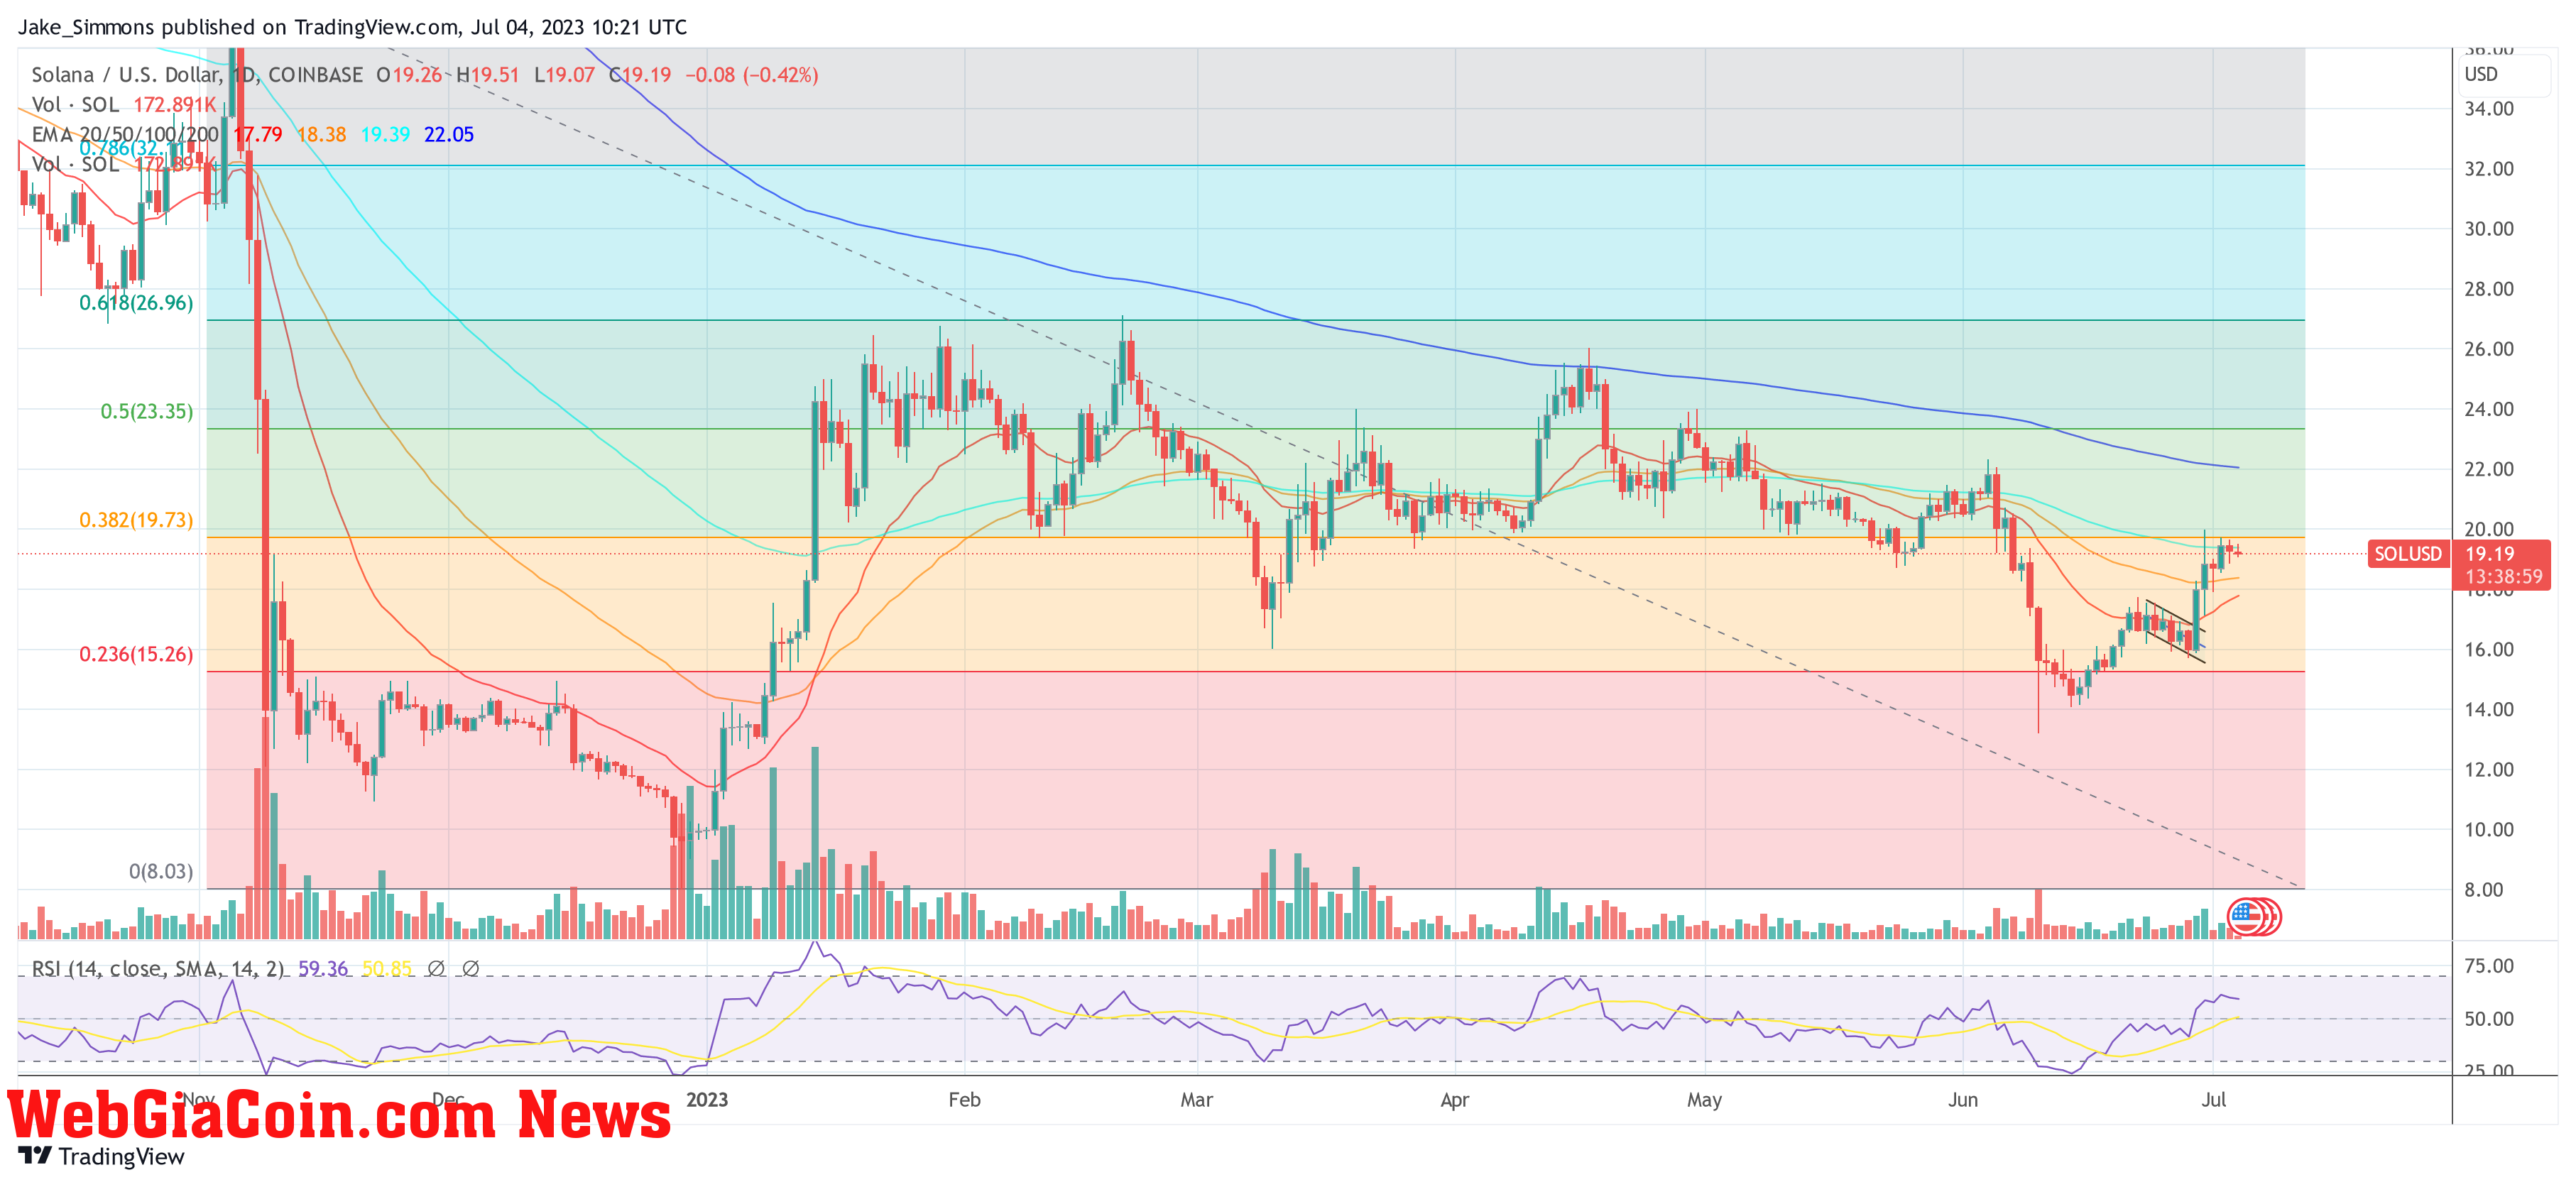Click the orange EMA value 18.38
This screenshot has width=2576, height=1187.
click(321, 134)
